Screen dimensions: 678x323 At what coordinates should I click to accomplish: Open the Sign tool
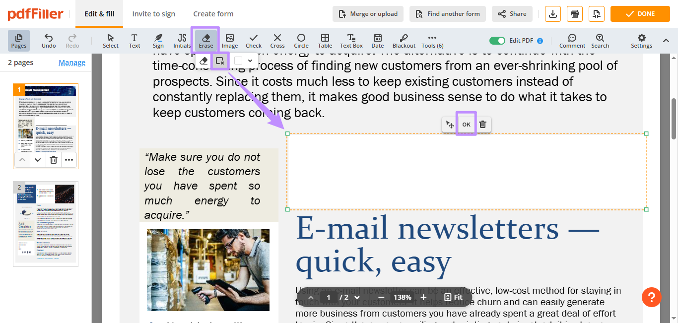click(158, 41)
